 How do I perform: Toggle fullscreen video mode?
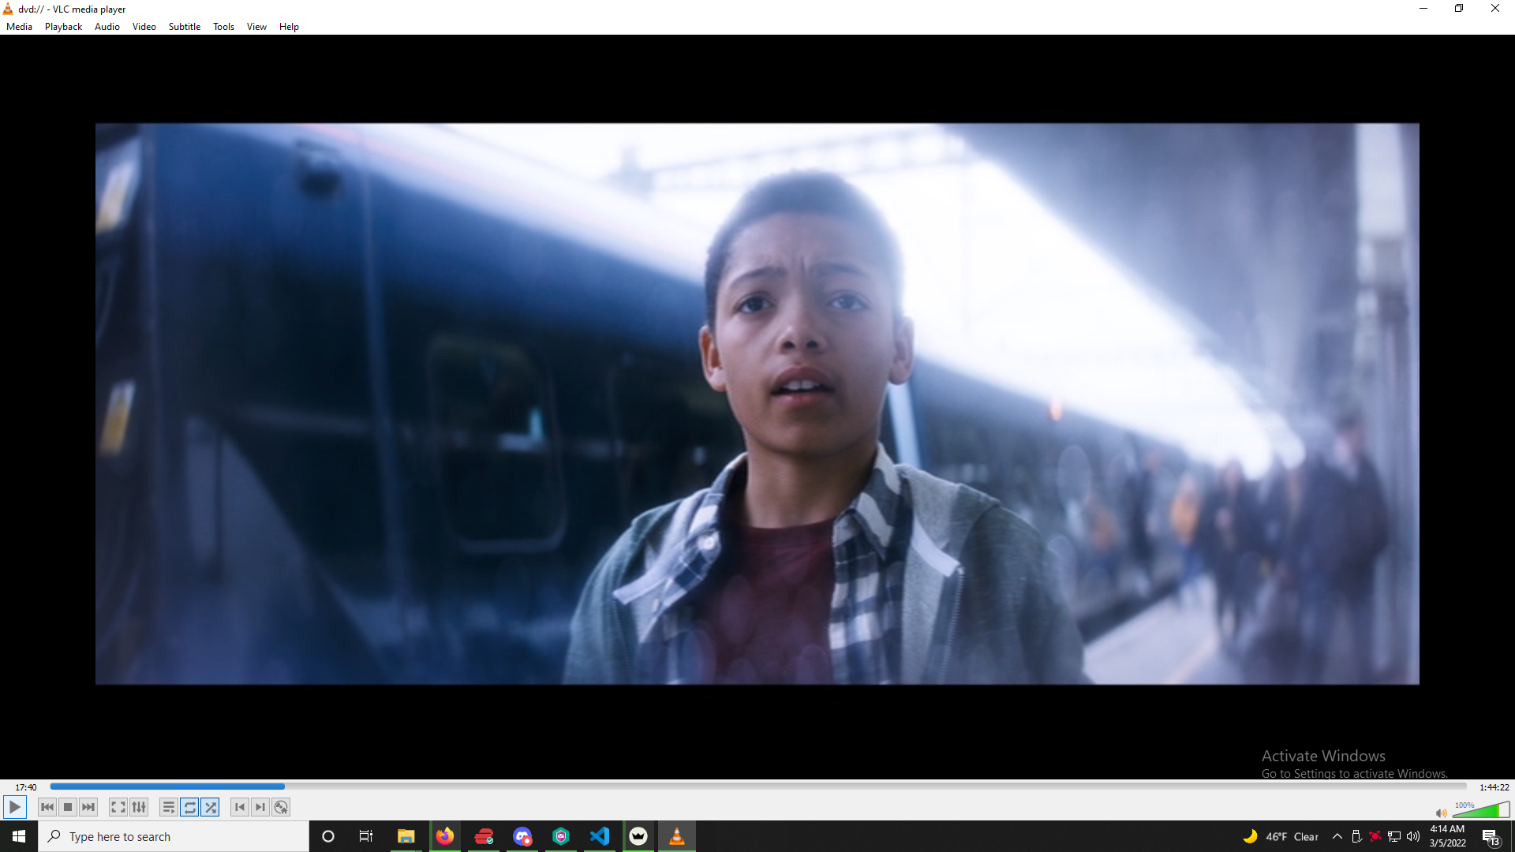coord(118,807)
